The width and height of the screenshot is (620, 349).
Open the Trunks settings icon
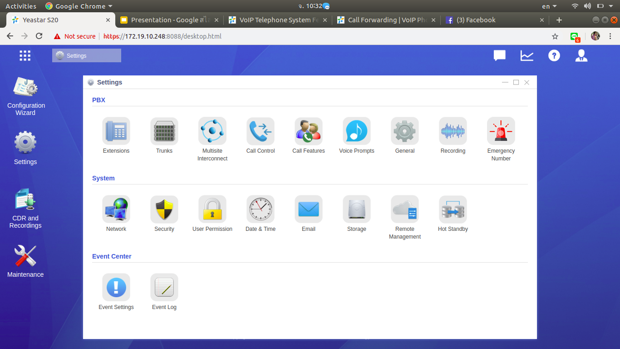(x=164, y=131)
